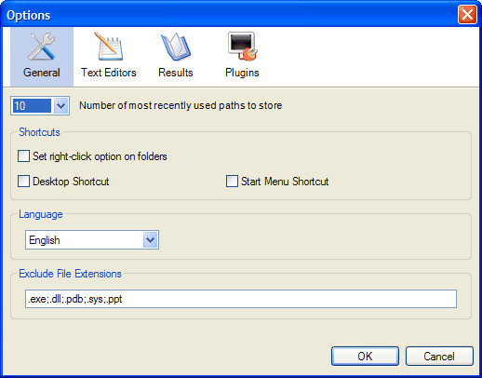
Task: Click the Exclude File Extensions text field
Action: click(241, 299)
